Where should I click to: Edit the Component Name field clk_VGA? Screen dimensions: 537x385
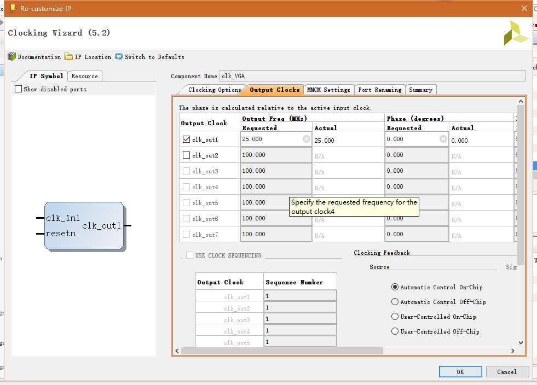point(372,76)
